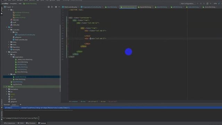This screenshot has height=125, width=222.
Task: Collapse the organization templates folder
Action: coord(11,57)
